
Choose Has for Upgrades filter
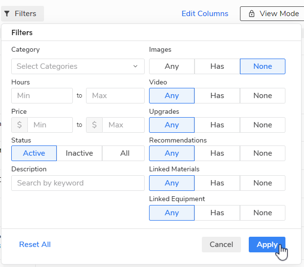[x=217, y=125]
